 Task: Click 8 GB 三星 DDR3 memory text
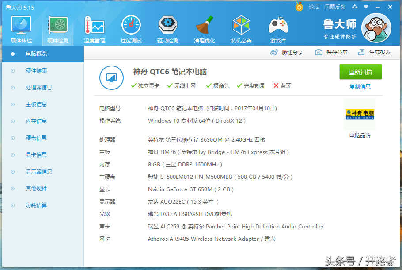[185, 165]
